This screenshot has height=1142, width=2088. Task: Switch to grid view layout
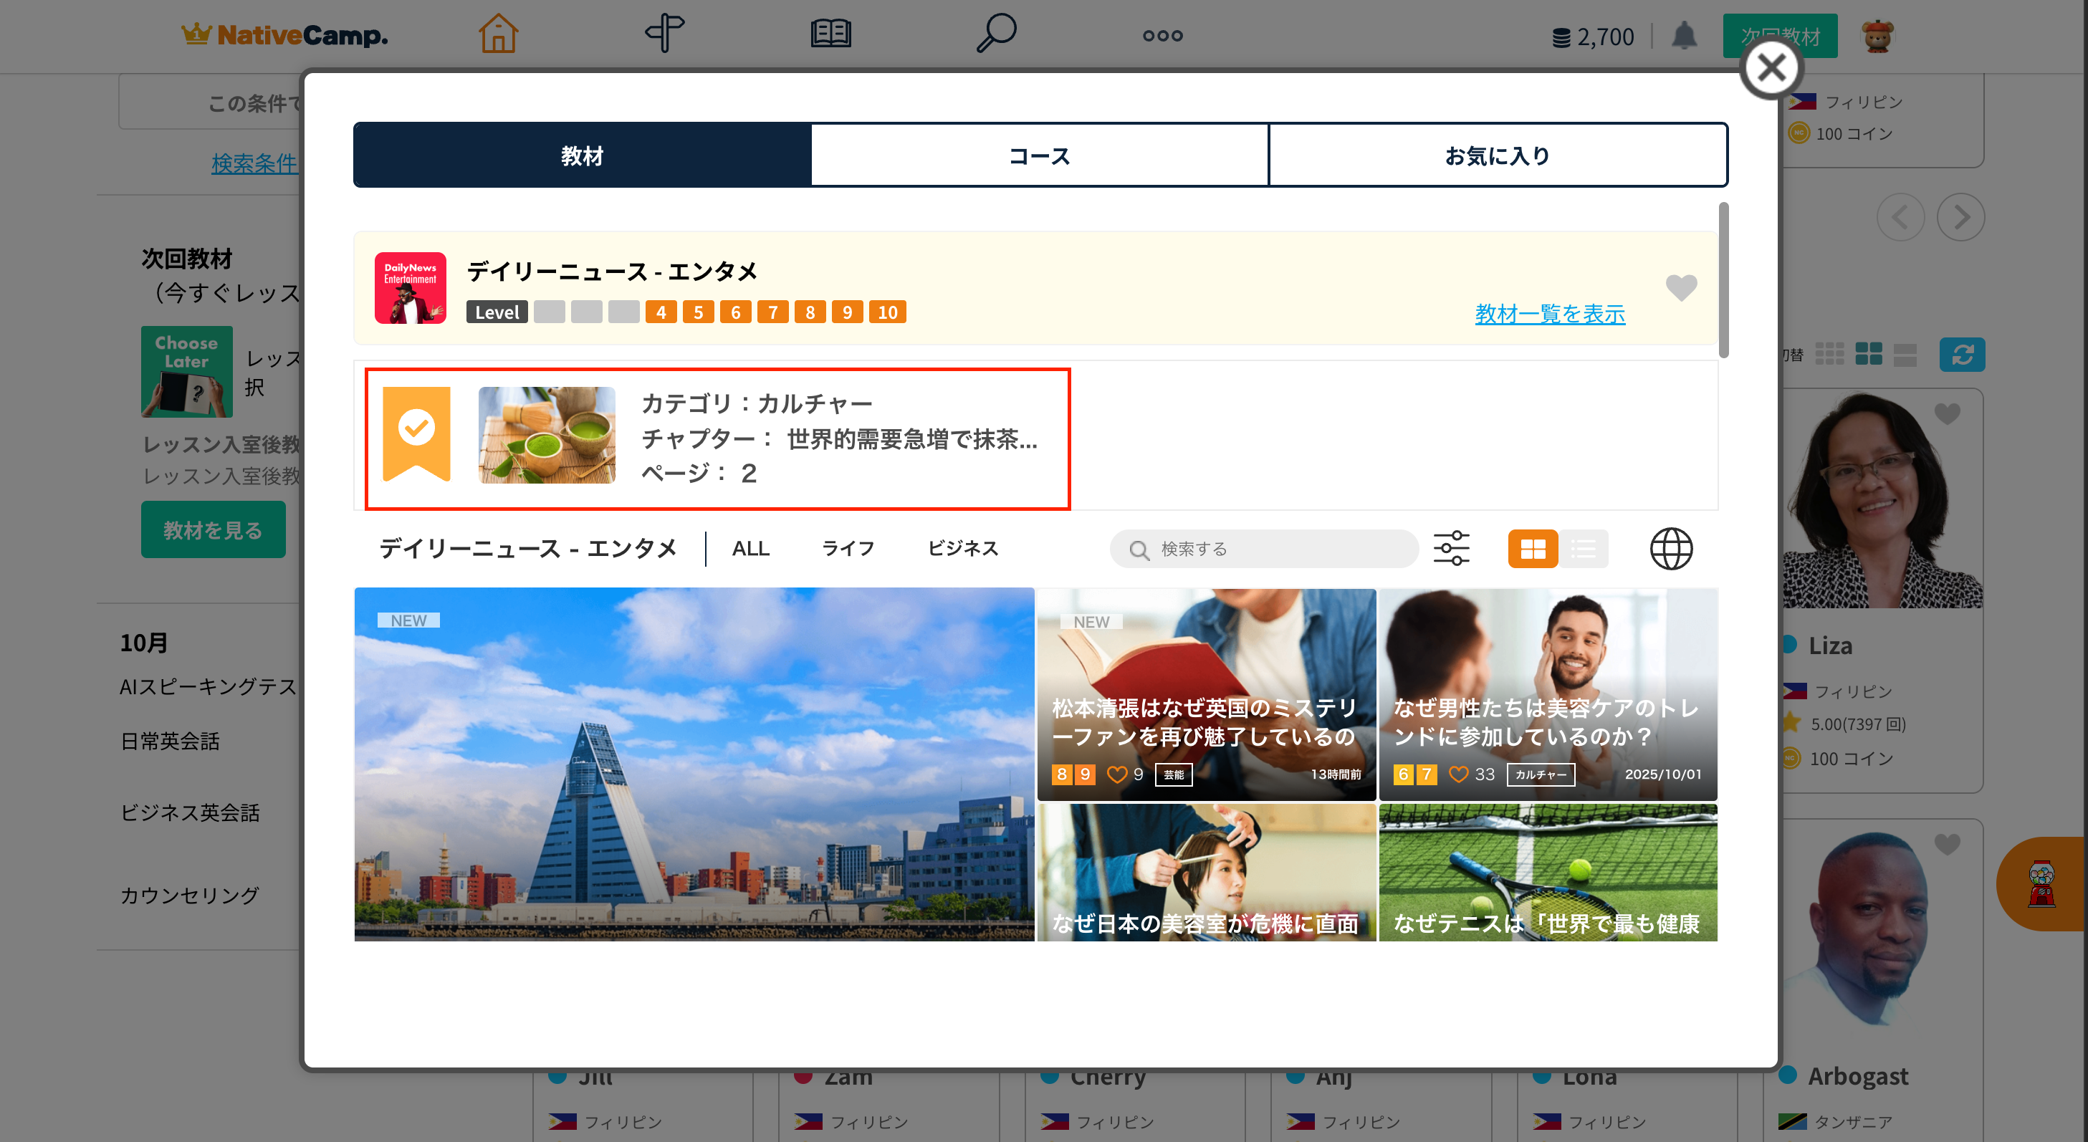pos(1532,549)
